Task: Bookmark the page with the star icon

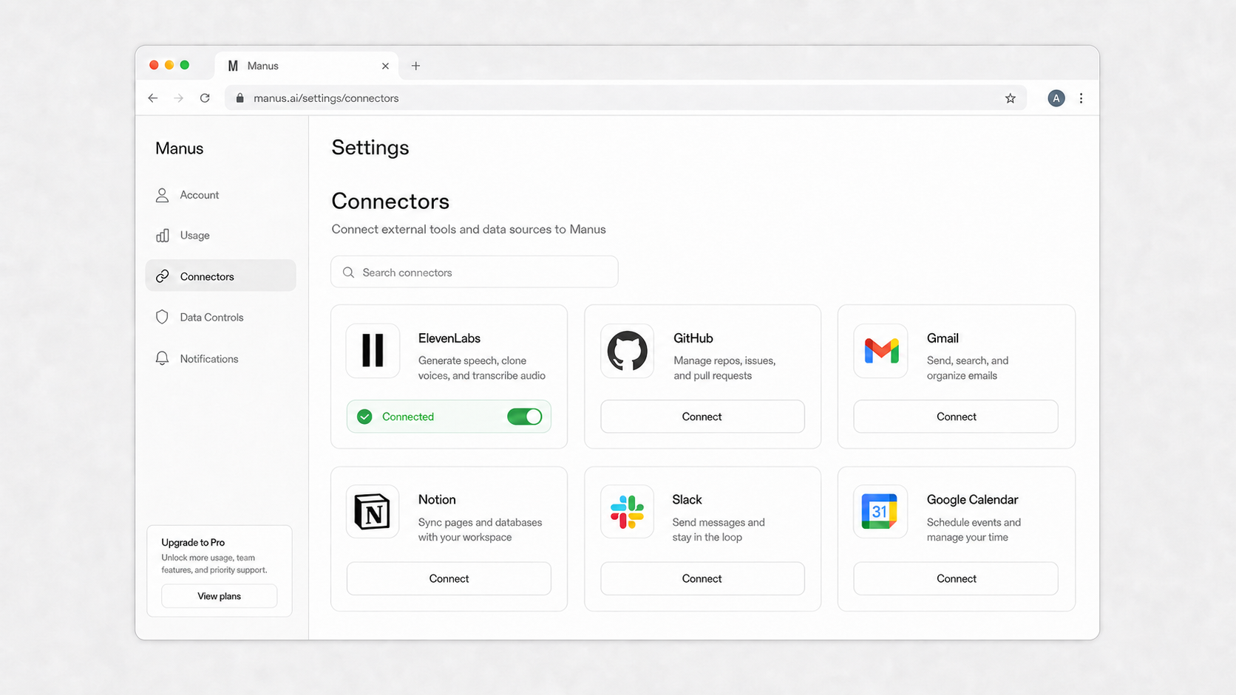Action: tap(1010, 98)
